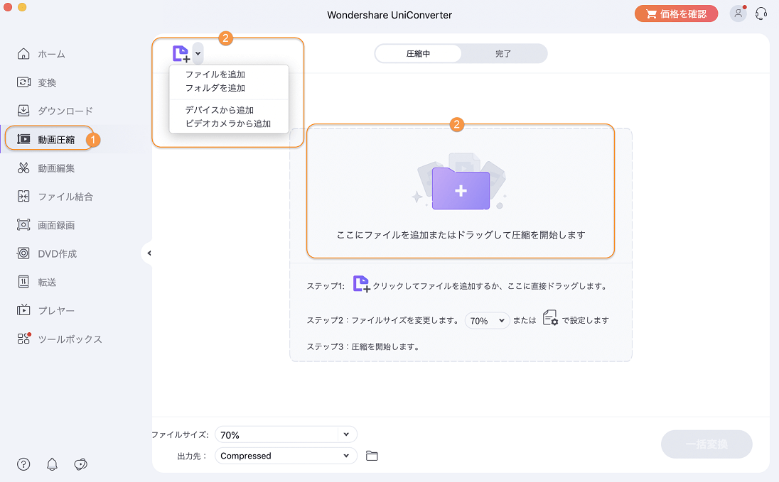The width and height of the screenshot is (779, 482).
Task: Open the user account icon
Action: coord(738,13)
